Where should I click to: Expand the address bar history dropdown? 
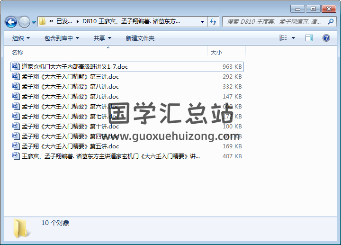(202, 21)
